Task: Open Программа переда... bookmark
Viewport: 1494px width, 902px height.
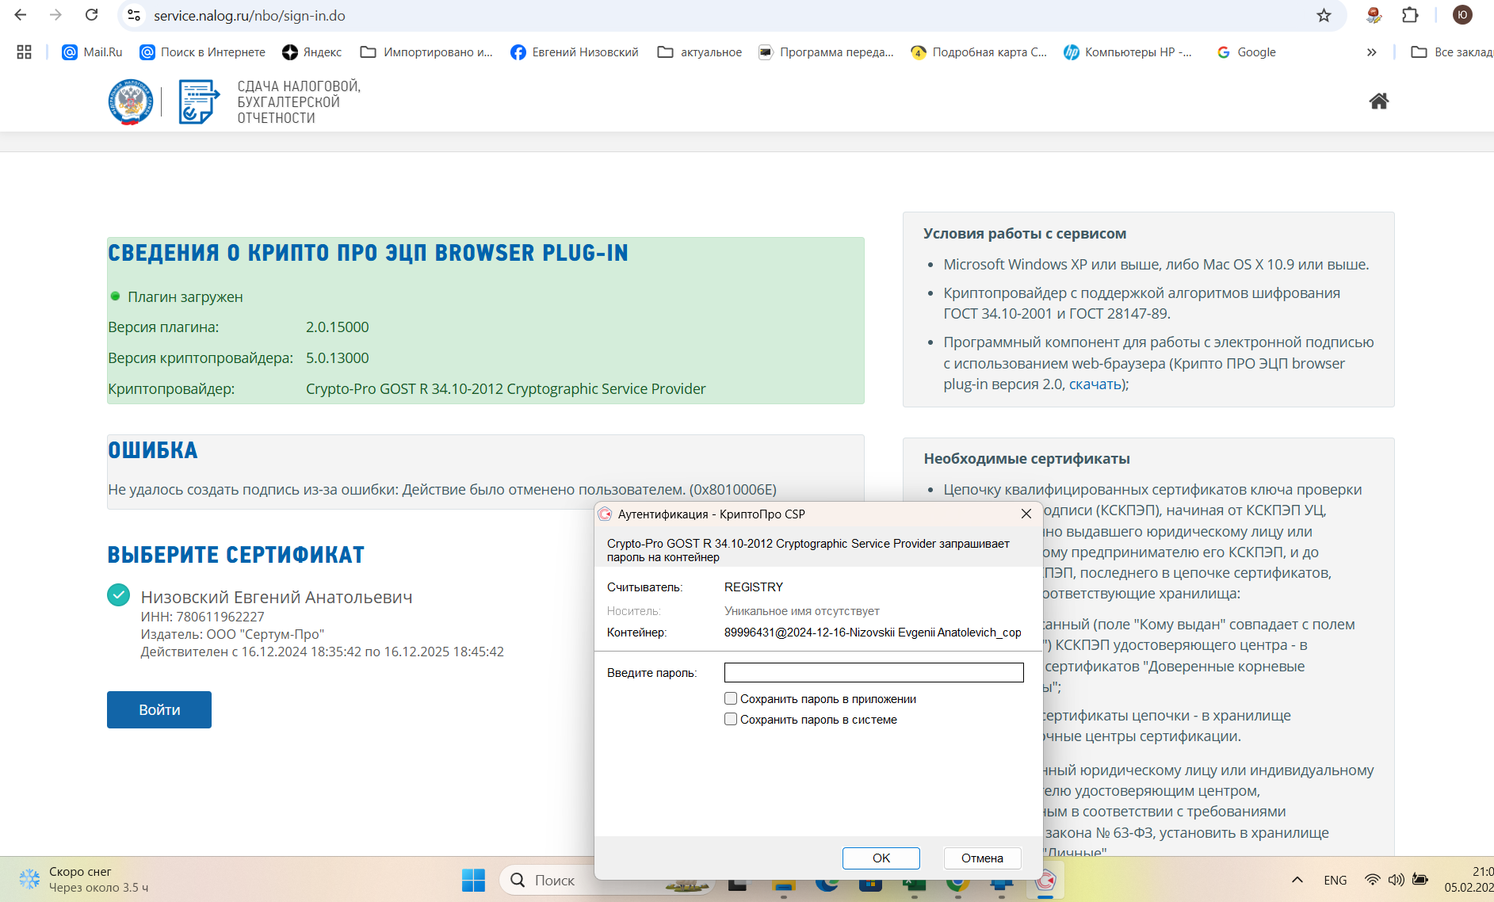Action: [827, 52]
